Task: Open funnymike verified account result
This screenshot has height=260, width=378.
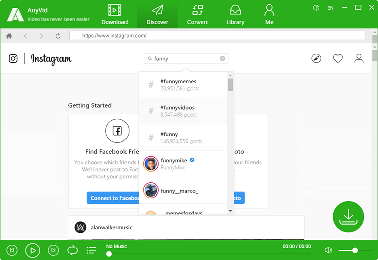Action: coord(183,164)
